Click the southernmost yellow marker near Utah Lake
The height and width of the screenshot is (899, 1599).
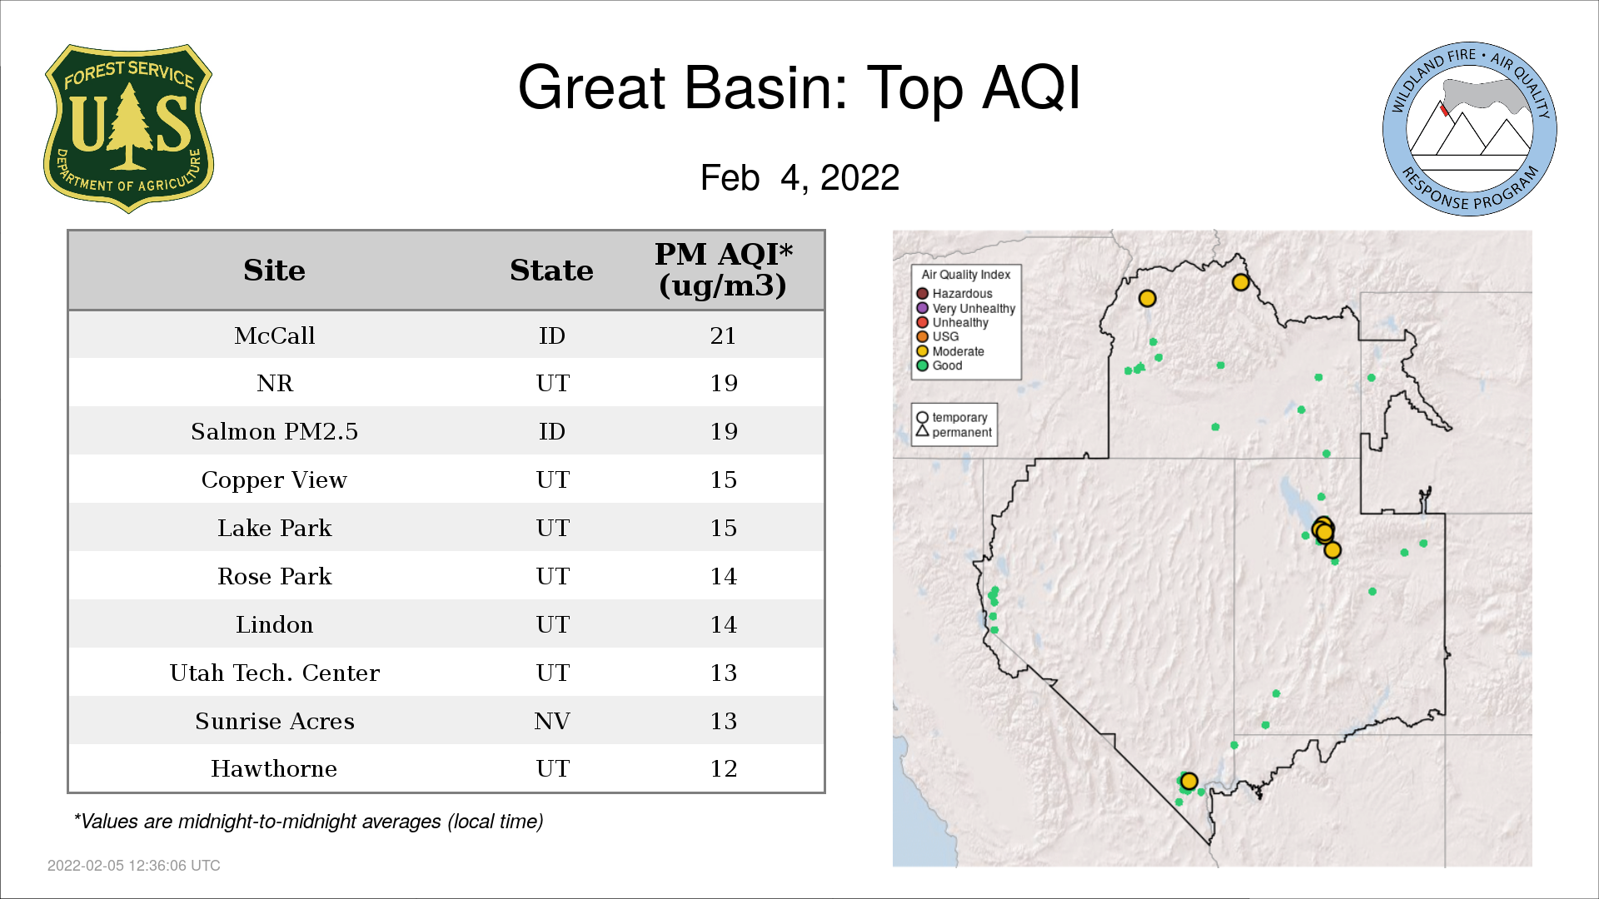click(x=1332, y=549)
